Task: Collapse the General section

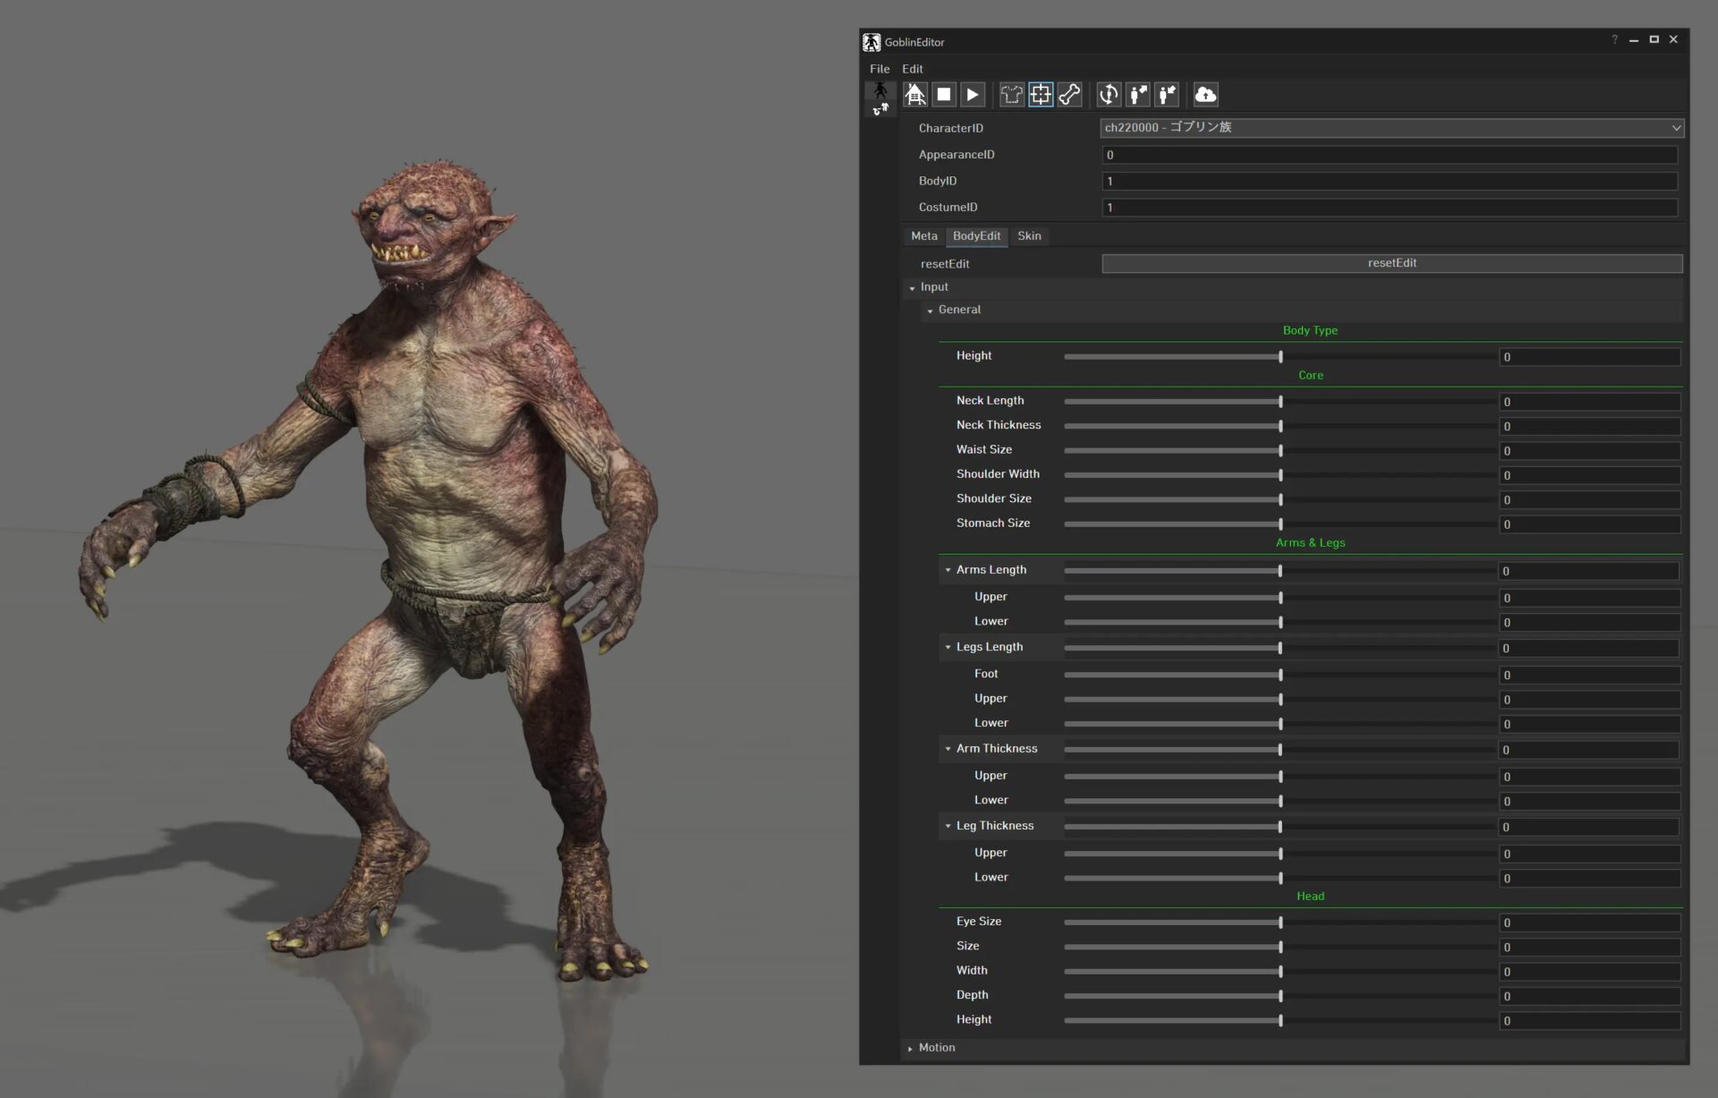Action: pos(930,311)
